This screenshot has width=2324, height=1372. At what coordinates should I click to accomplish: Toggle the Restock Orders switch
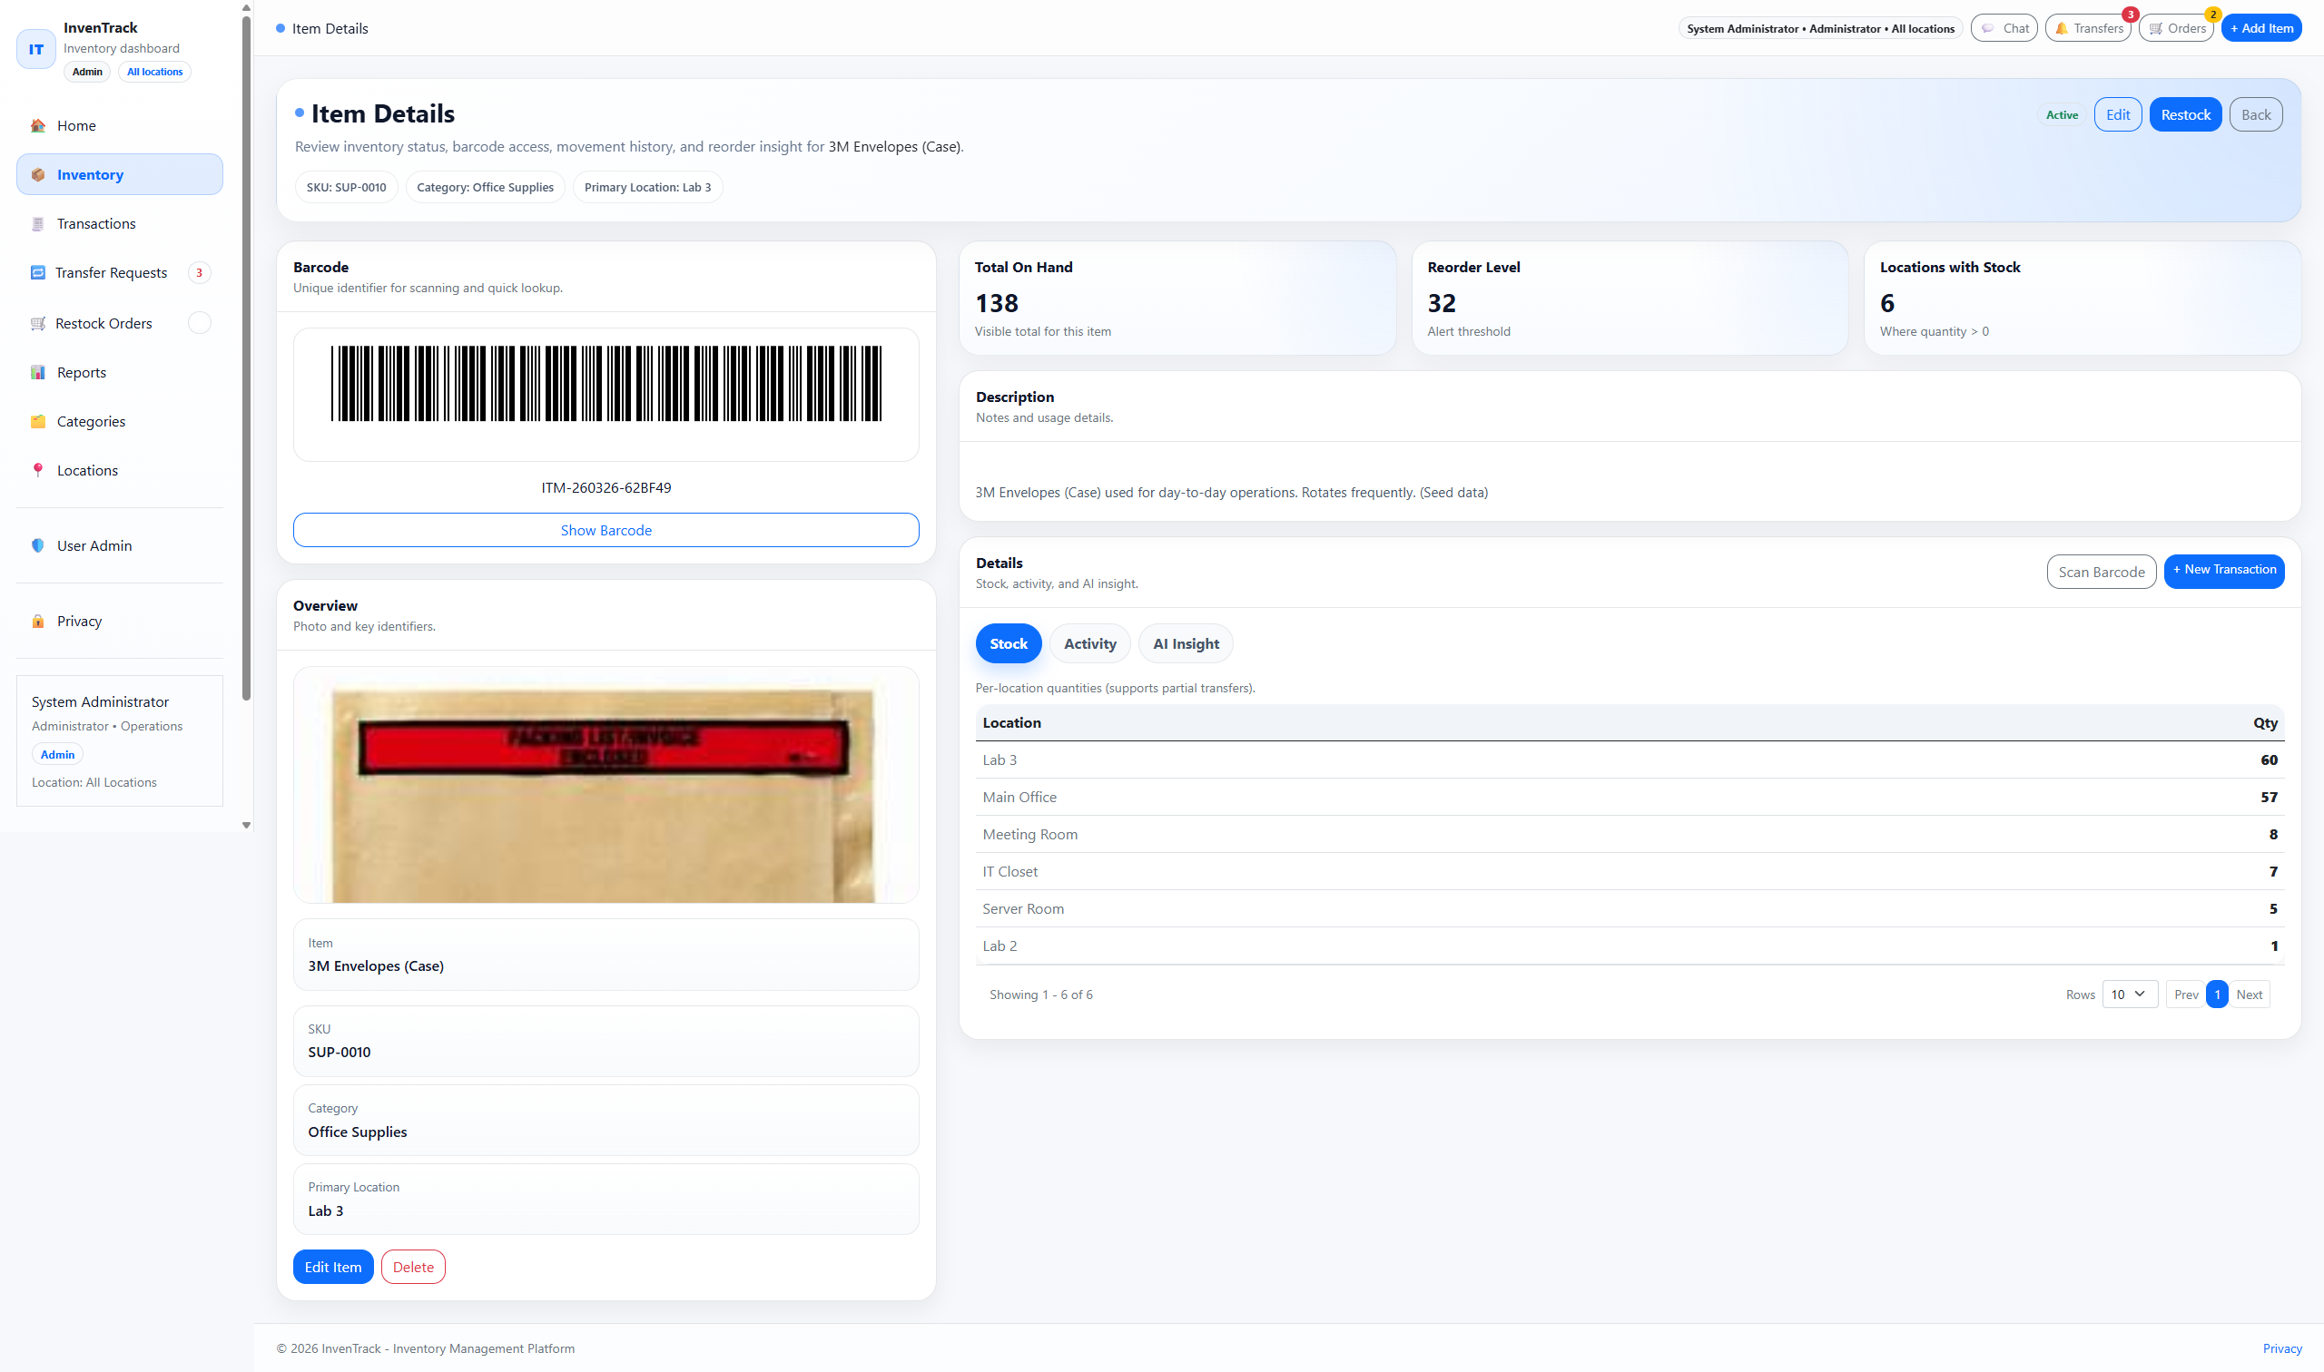tap(200, 323)
